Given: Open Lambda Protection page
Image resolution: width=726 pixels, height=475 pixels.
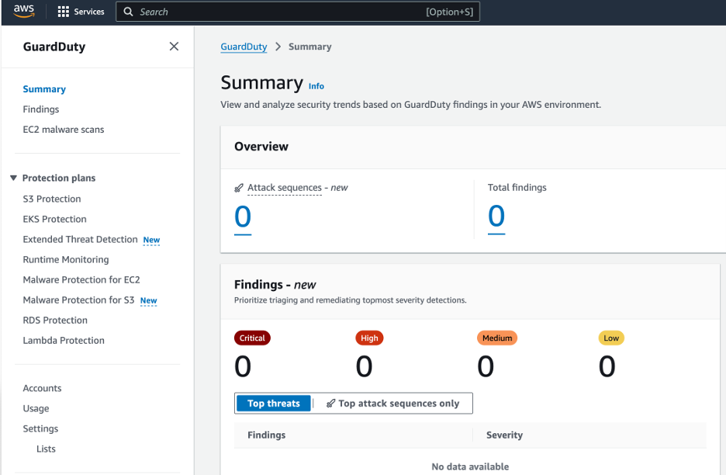Looking at the screenshot, I should 64,341.
